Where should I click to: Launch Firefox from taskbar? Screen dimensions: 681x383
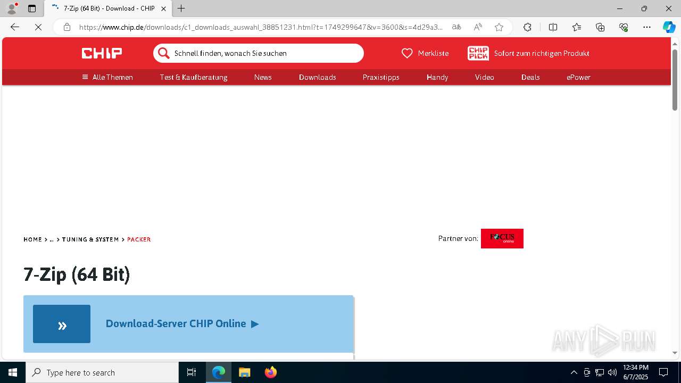coord(270,372)
